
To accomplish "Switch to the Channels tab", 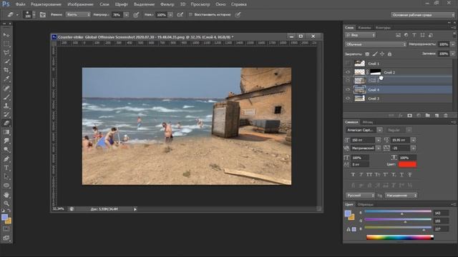I will 364,28.
